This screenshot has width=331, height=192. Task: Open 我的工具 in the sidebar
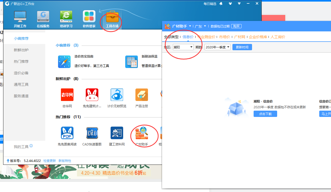21,147
